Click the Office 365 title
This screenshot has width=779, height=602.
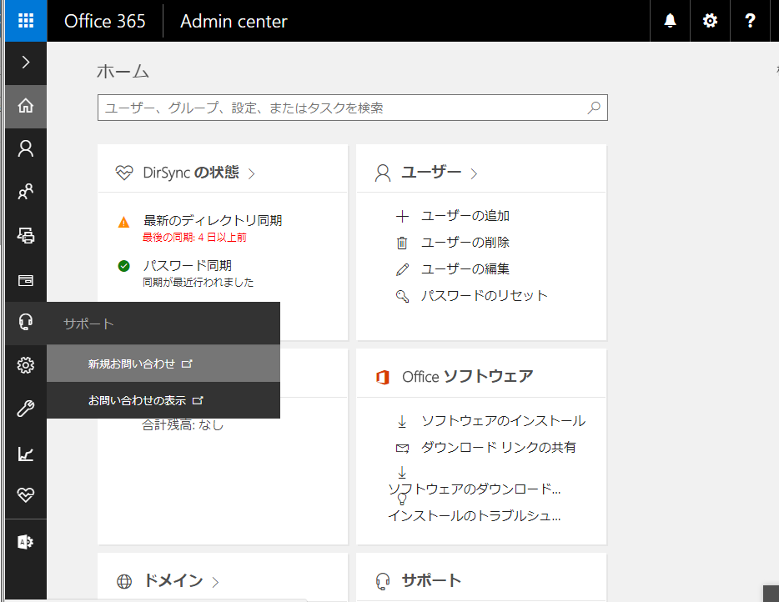[105, 21]
